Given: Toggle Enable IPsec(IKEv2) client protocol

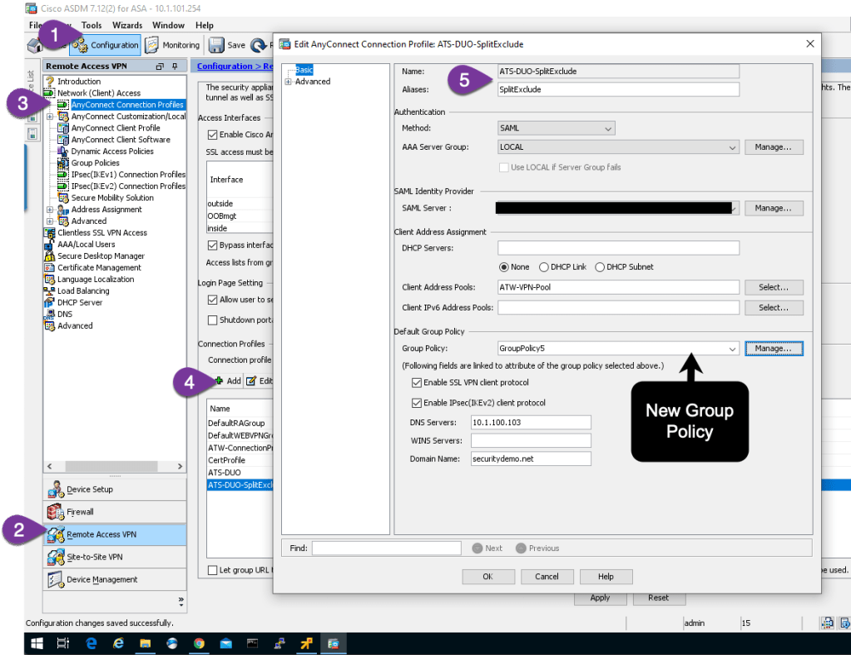Looking at the screenshot, I should pyautogui.click(x=417, y=403).
